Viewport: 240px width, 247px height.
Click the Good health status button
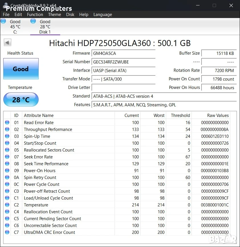pos(21,69)
